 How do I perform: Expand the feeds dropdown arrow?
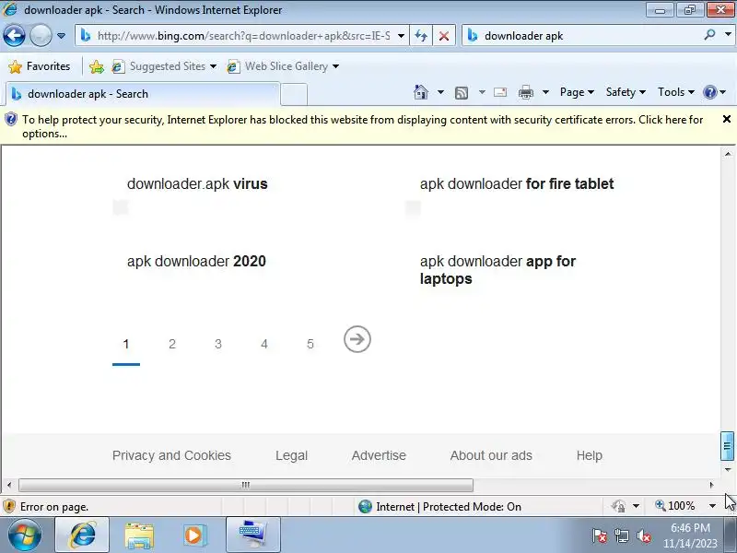[x=482, y=92]
